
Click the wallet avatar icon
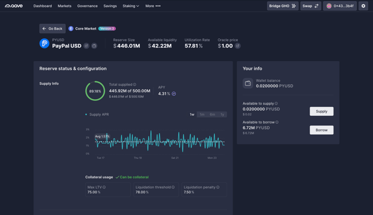point(329,6)
